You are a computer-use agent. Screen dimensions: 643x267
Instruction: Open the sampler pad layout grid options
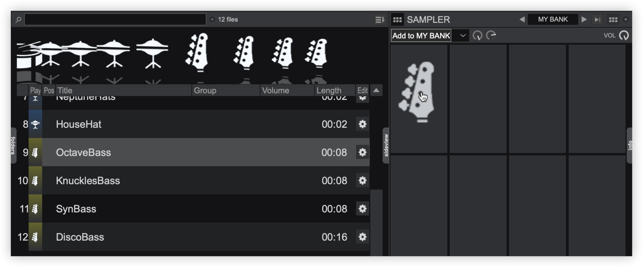[613, 20]
